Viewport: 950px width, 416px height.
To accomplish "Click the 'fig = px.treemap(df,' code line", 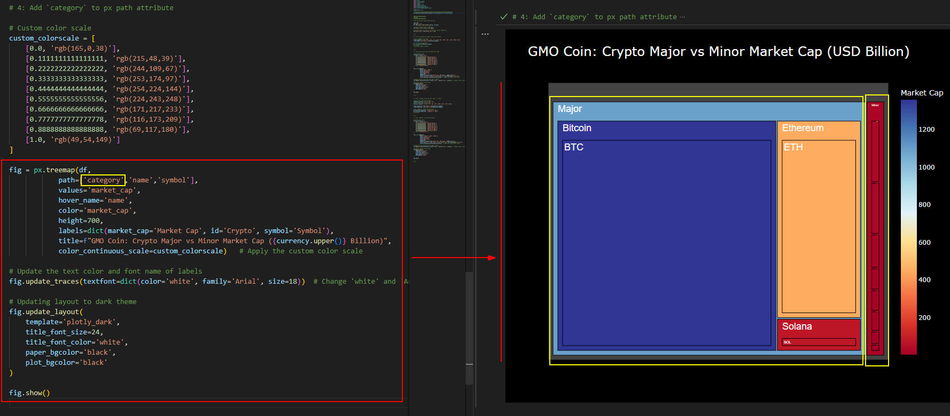I will (x=50, y=170).
